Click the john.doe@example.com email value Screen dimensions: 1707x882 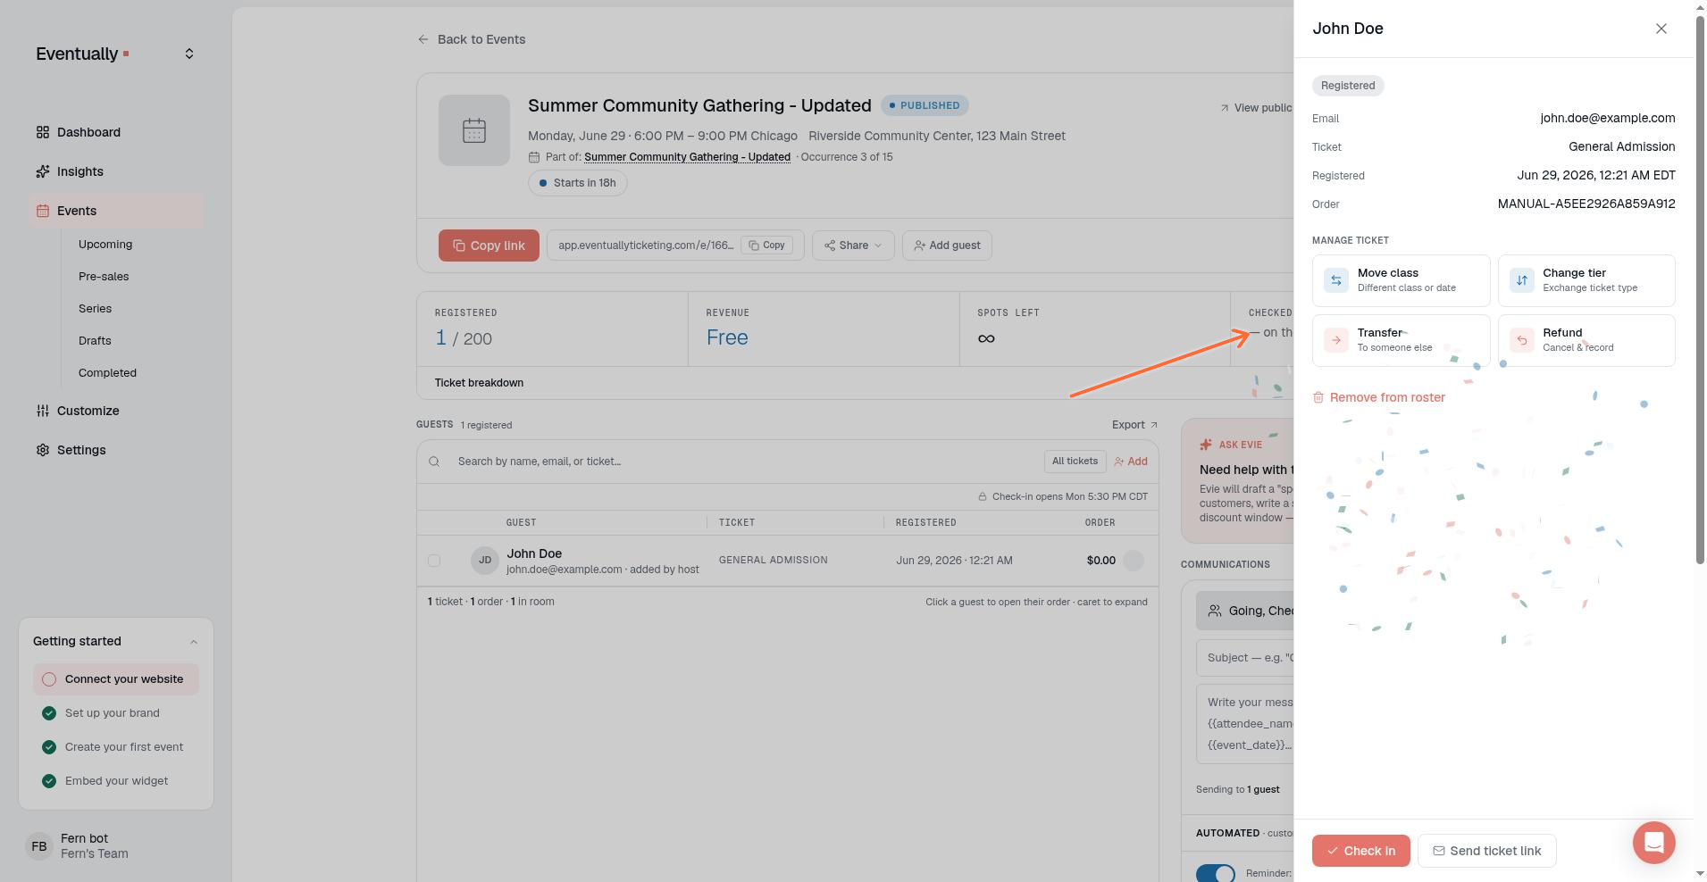[1608, 118]
